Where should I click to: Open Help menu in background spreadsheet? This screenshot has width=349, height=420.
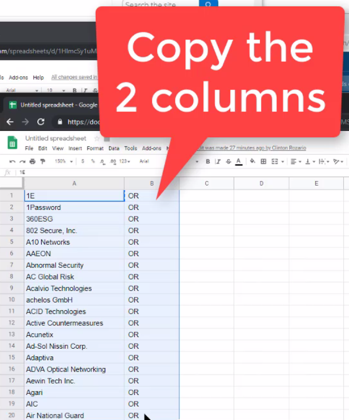tap(38, 77)
